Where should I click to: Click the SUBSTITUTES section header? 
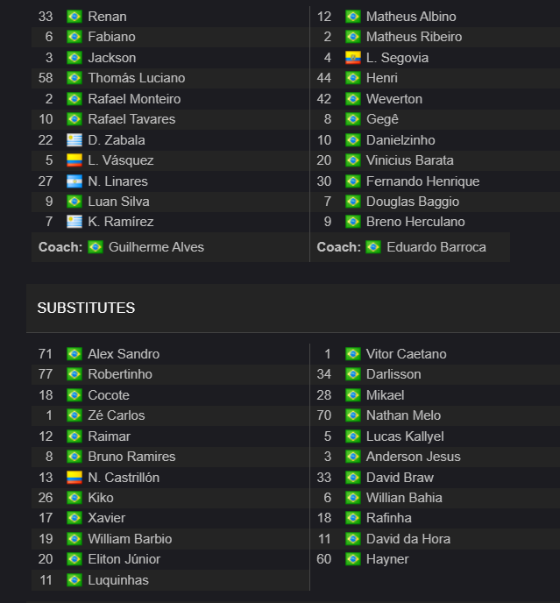86,308
